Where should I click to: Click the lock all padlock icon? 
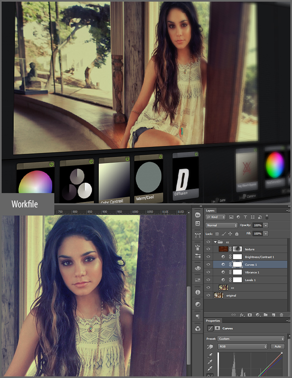pos(237,233)
